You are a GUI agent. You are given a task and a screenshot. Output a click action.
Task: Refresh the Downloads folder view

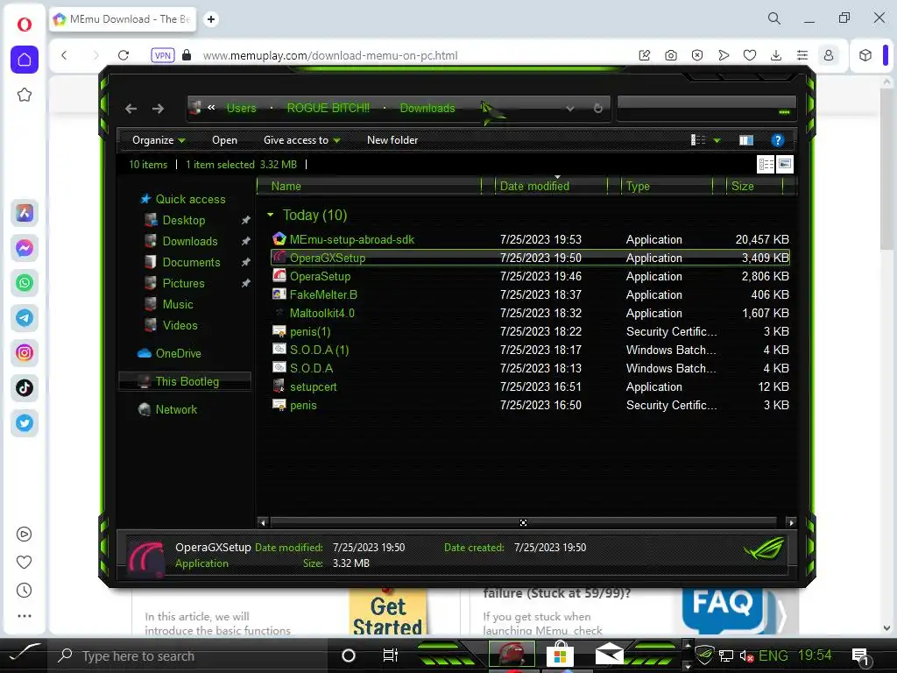coord(597,108)
